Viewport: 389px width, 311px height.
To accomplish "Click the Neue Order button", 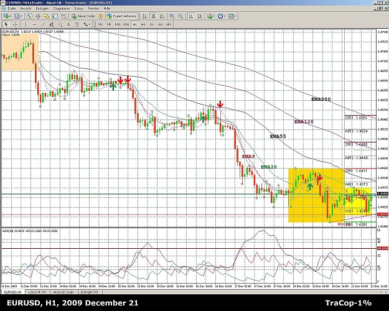I will point(83,16).
